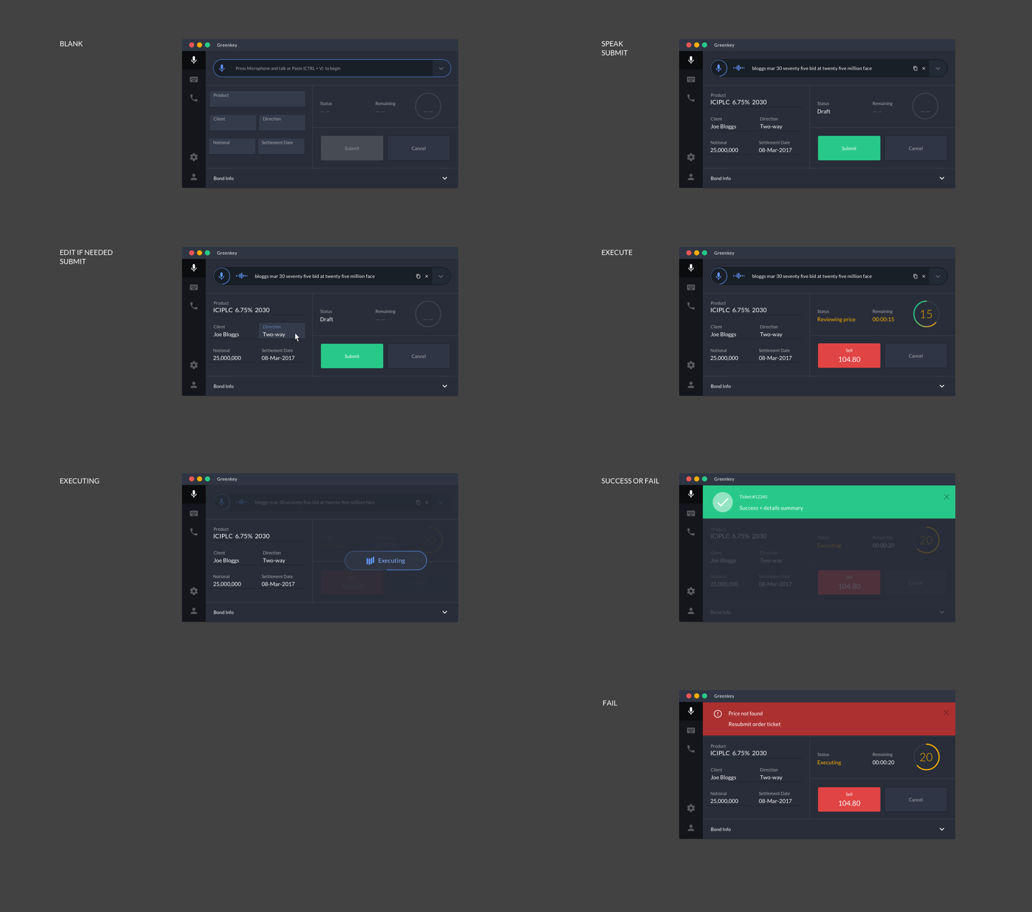Open the phone icon in the BLANK window sidebar

click(193, 98)
